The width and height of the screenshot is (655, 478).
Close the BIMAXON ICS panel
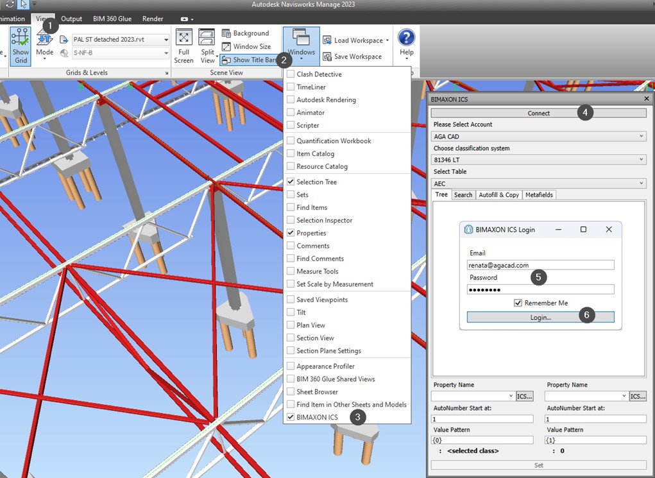(x=647, y=99)
